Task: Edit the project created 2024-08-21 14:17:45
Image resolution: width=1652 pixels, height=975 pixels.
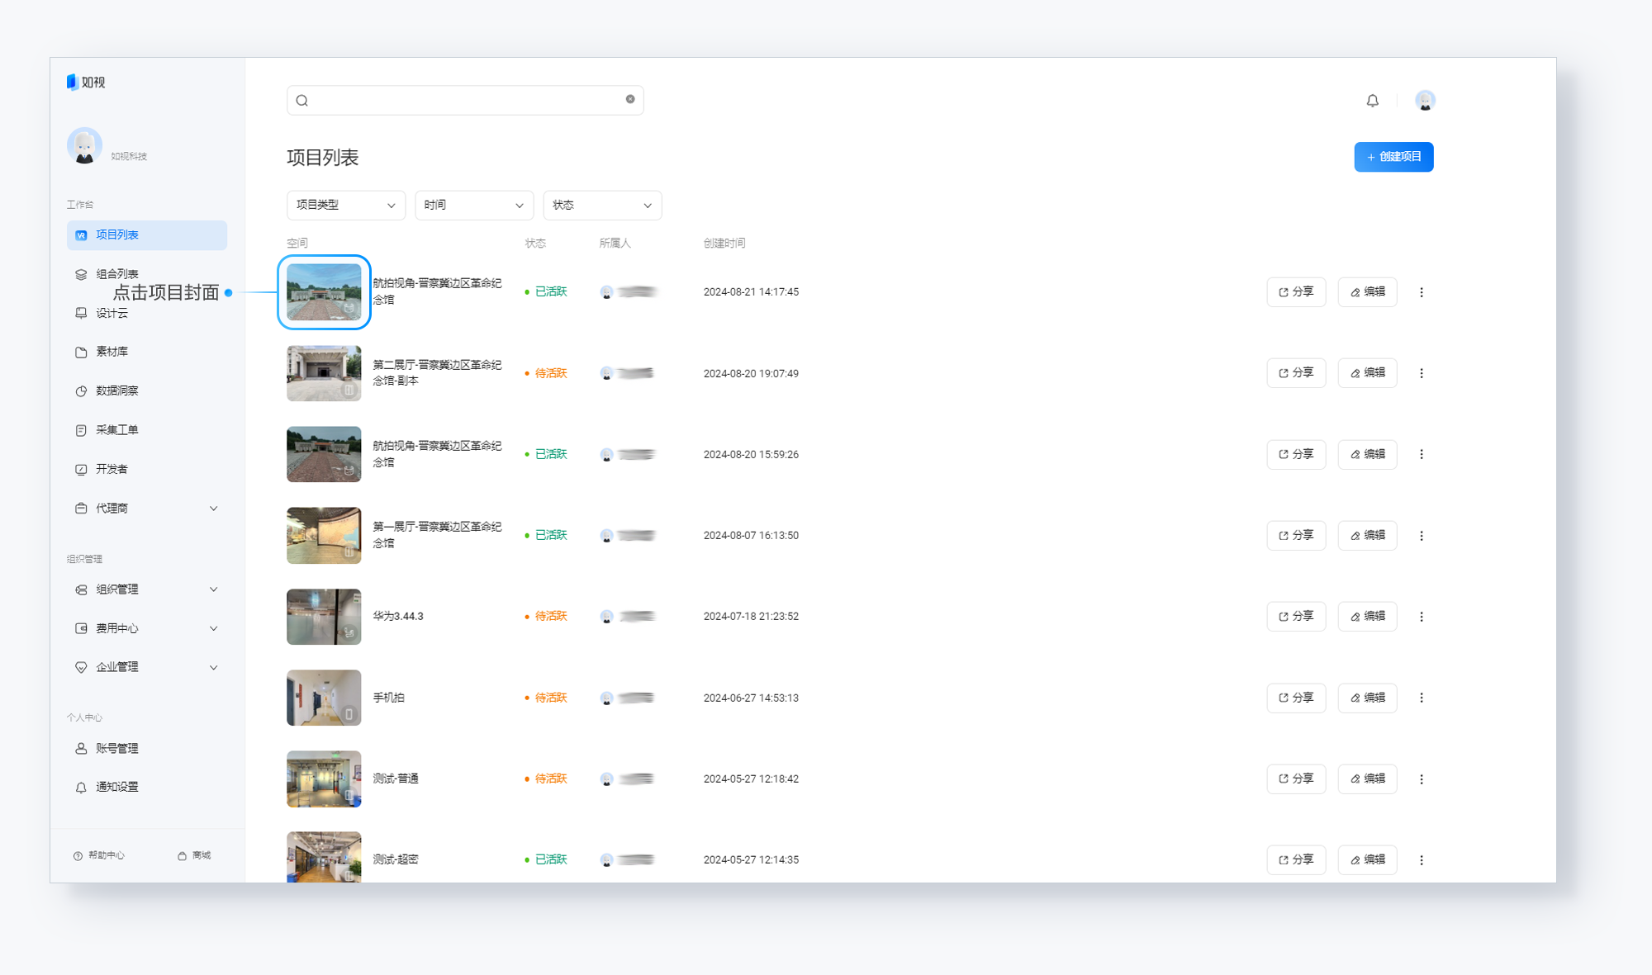Action: [1367, 292]
